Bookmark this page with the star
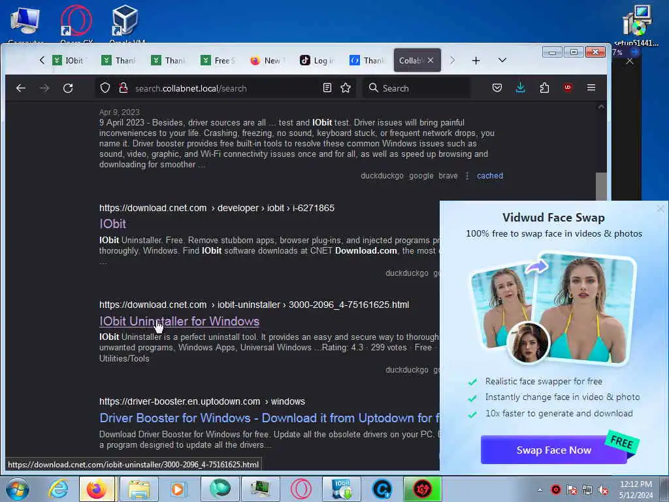669x502 pixels. click(346, 88)
